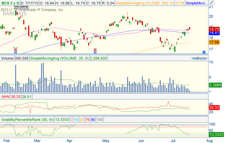Click the cyan 10 level label
The height and width of the screenshot is (143, 225).
pyautogui.click(x=76, y=120)
